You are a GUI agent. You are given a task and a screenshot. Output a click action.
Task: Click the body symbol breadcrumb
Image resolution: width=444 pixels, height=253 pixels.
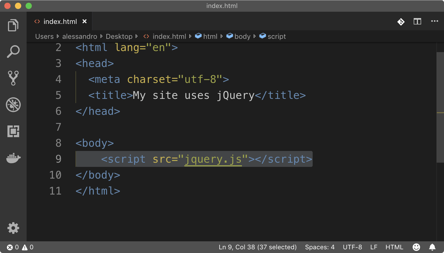(238, 36)
